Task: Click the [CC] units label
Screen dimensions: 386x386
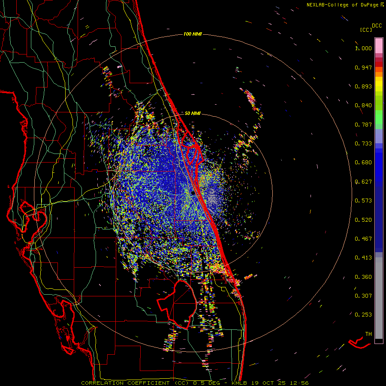Action: pos(366,30)
